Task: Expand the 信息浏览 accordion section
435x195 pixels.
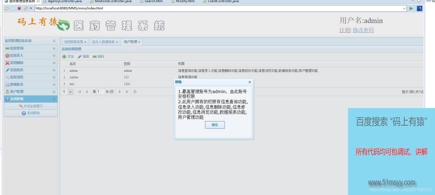Action: click(x=54, y=77)
